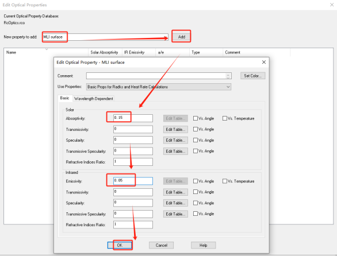The image size is (337, 256).
Task: Close the Edit Optical Properties window
Action: 332,5
